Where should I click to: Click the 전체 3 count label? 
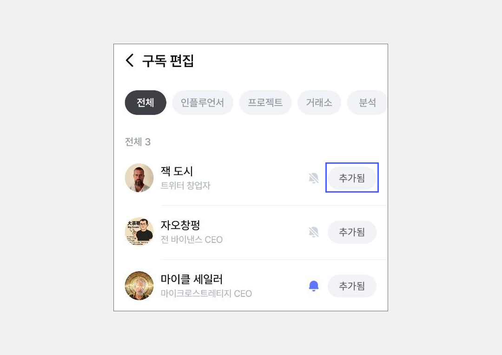pyautogui.click(x=138, y=142)
